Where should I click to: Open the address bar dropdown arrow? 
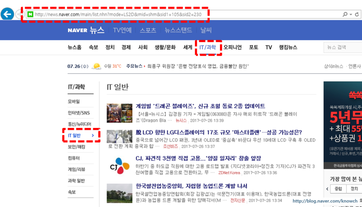(351, 14)
